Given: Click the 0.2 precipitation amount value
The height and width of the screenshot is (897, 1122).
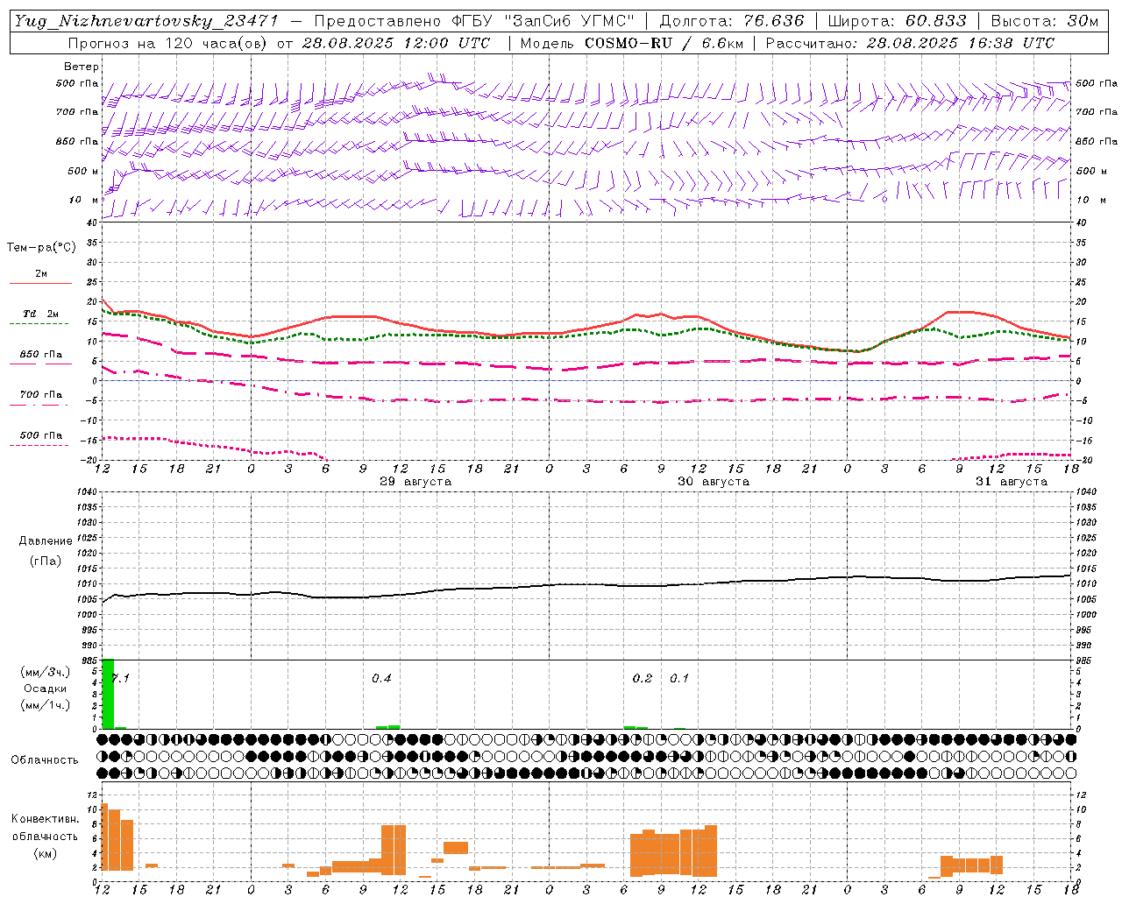Looking at the screenshot, I should click(643, 678).
